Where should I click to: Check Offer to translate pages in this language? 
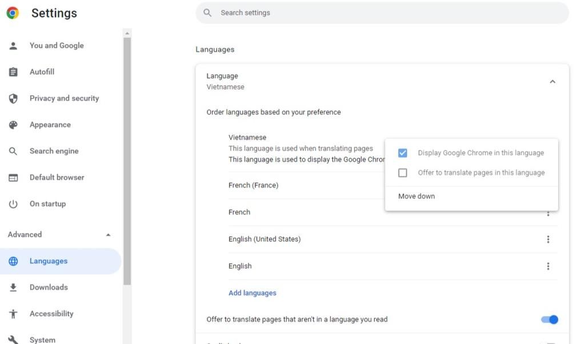tap(403, 173)
